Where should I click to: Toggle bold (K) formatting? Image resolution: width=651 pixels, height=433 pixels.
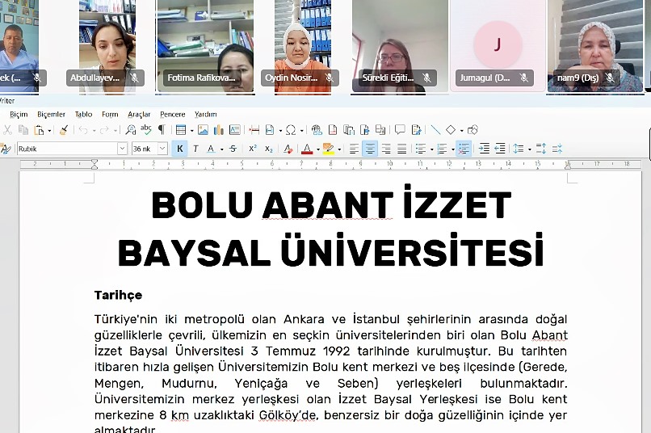click(x=180, y=149)
